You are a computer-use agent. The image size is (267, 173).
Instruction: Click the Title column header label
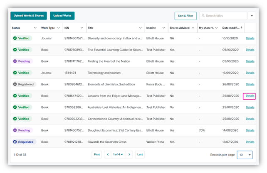tap(91, 28)
